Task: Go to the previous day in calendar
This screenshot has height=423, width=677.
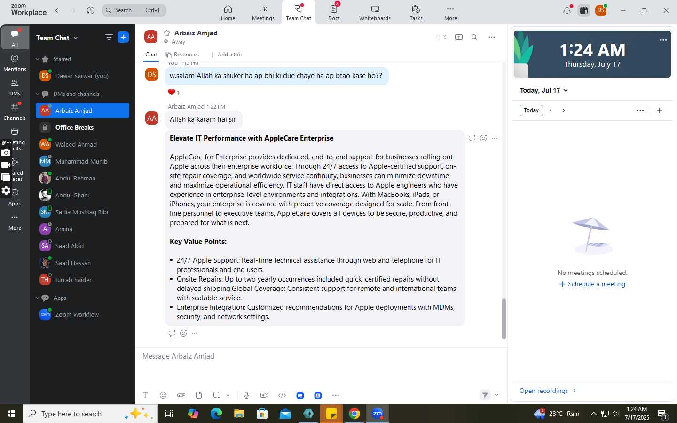Action: pyautogui.click(x=551, y=110)
